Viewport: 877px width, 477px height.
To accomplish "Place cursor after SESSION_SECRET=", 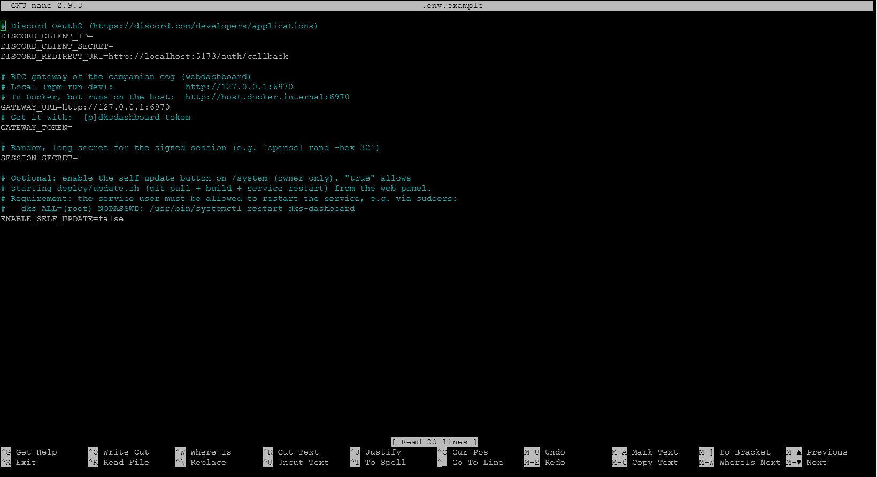I will point(79,158).
